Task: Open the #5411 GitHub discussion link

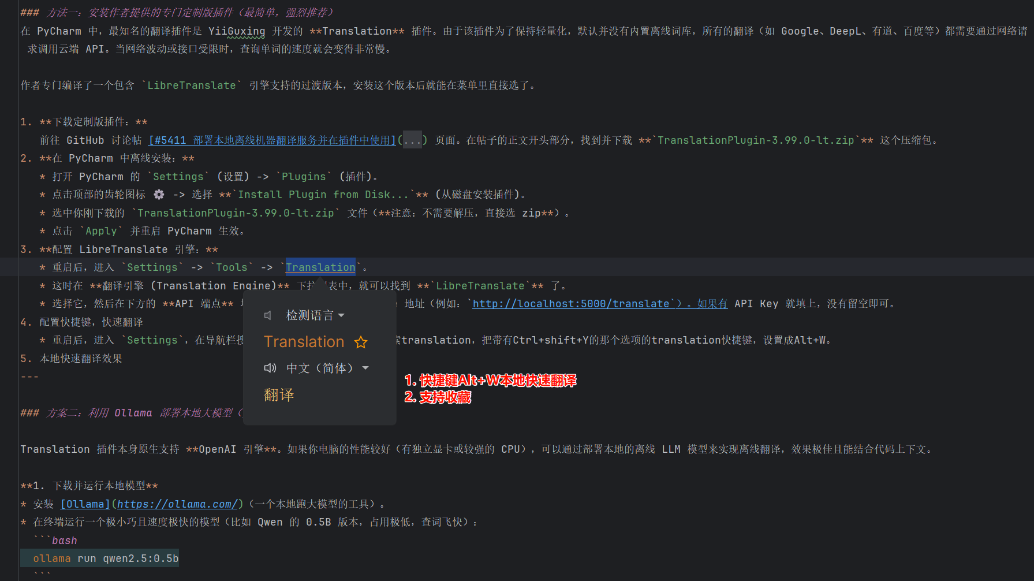Action: [x=273, y=140]
